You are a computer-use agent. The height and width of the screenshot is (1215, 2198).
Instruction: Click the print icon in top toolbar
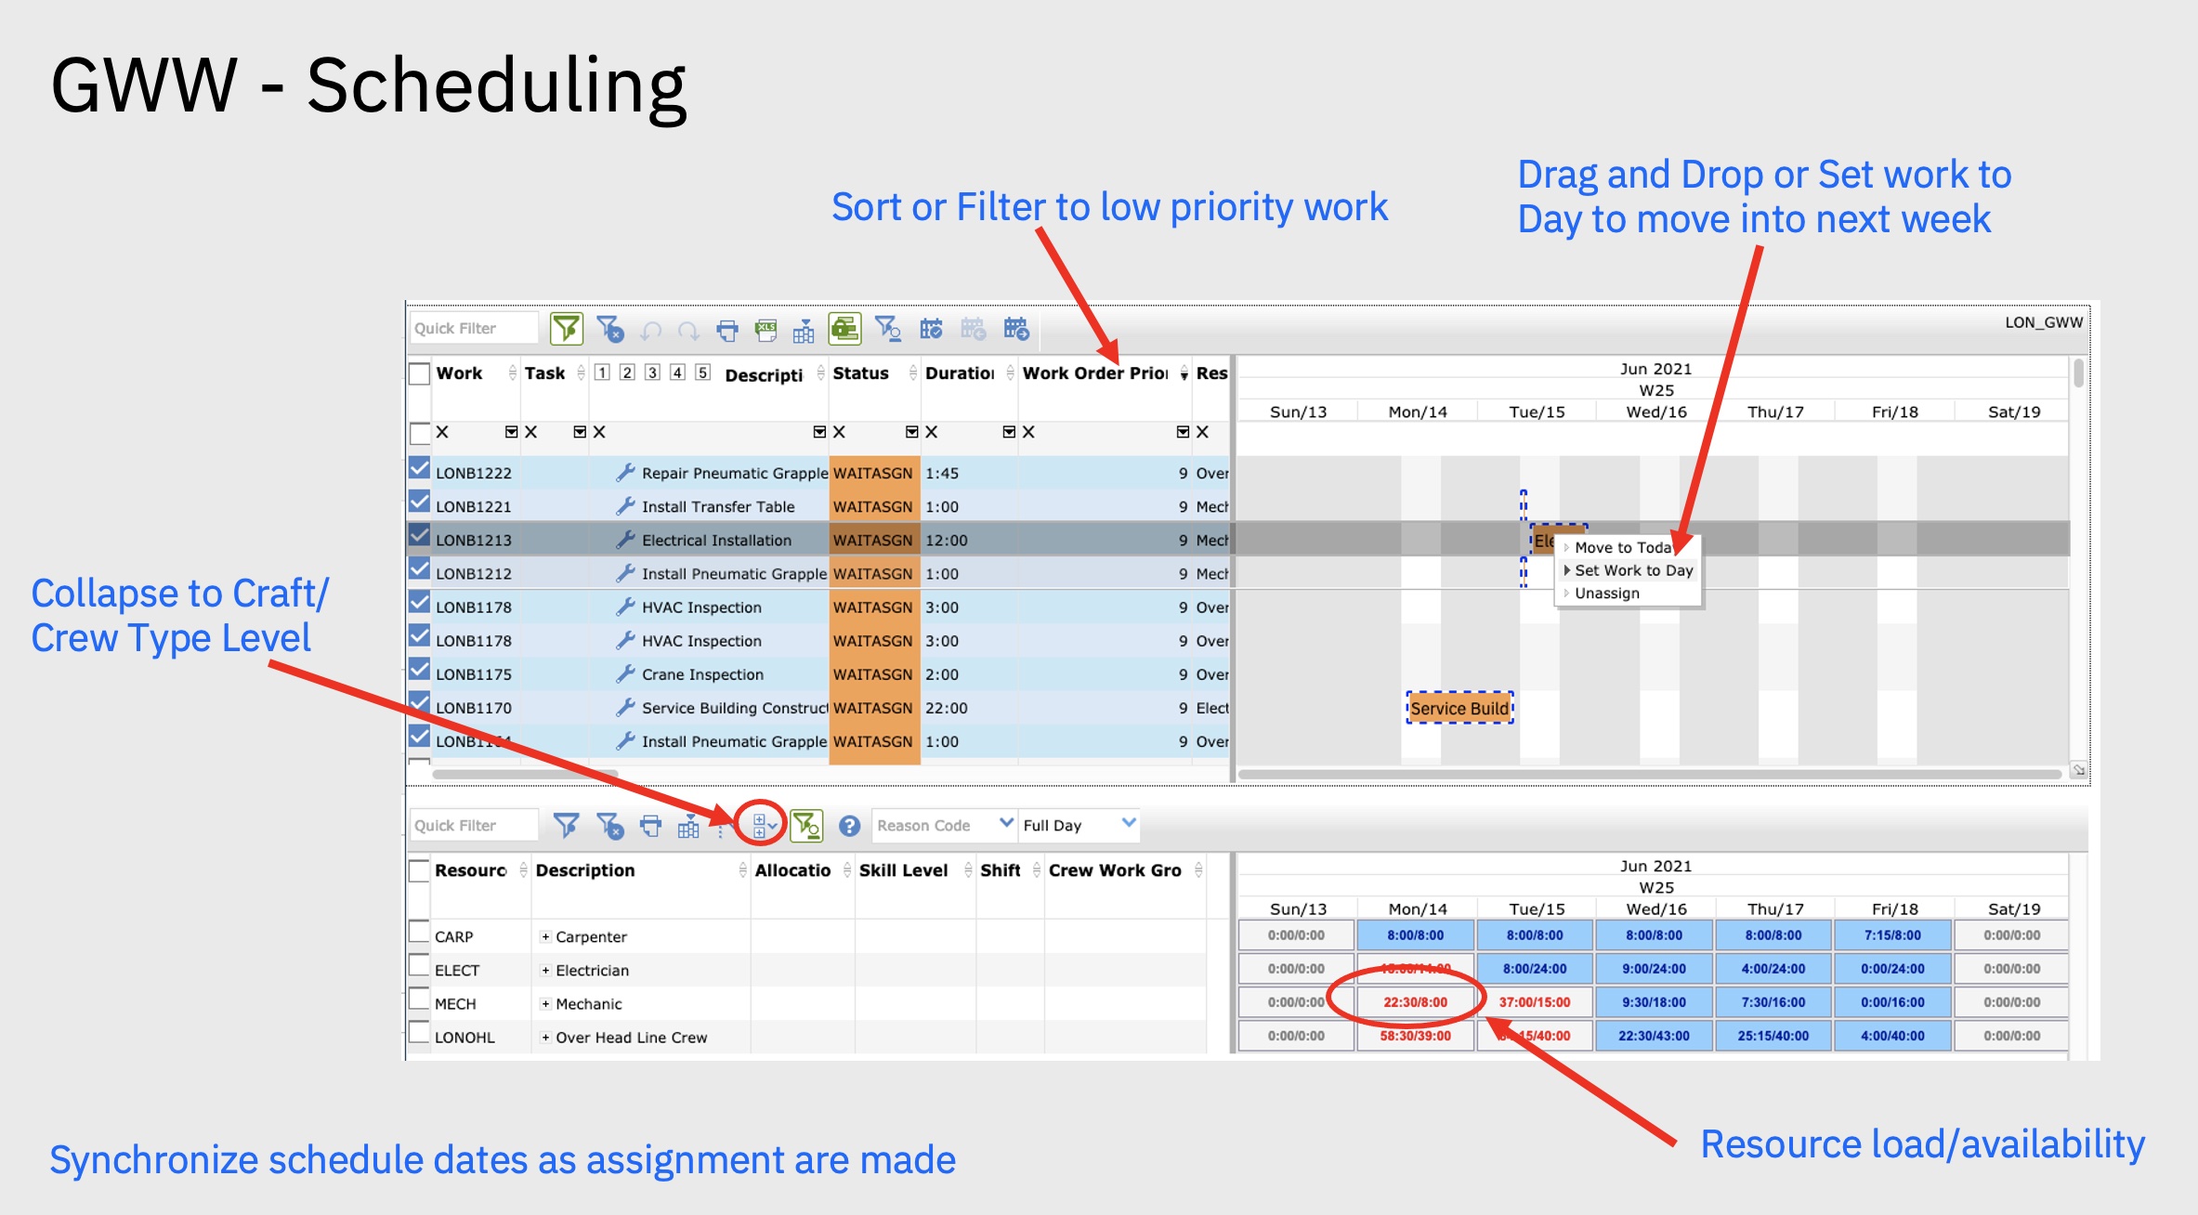tap(727, 330)
